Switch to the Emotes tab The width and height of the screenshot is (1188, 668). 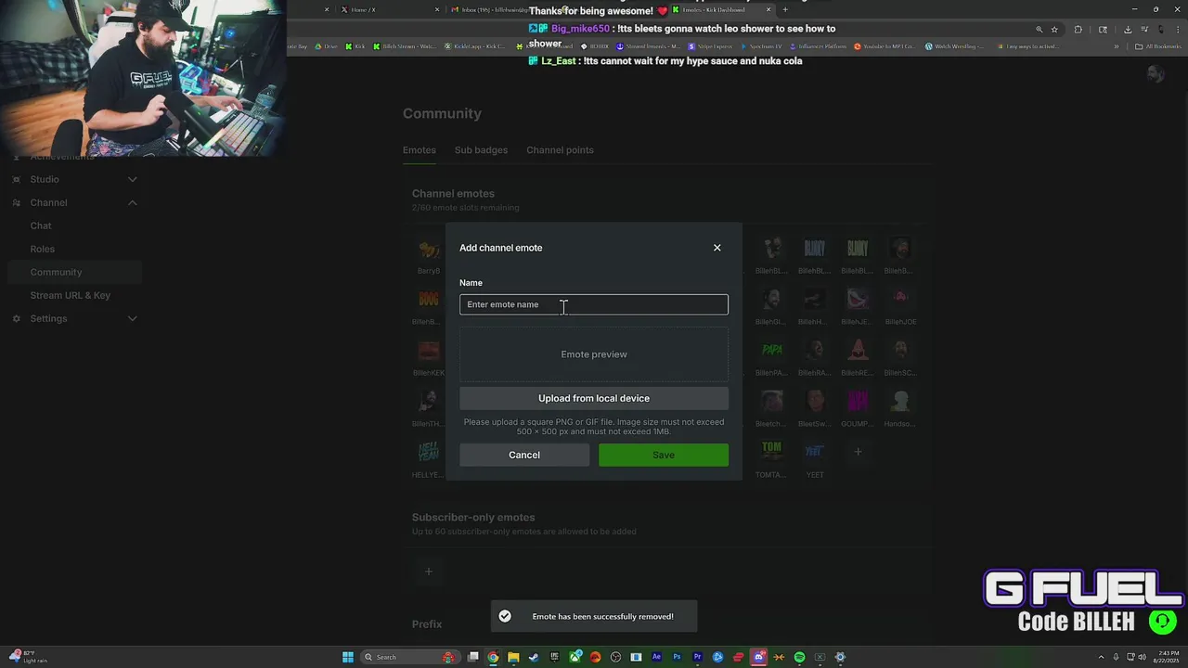point(420,150)
